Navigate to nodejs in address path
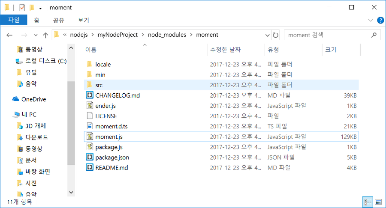Viewport: 386px width, 208px height. 79,35
